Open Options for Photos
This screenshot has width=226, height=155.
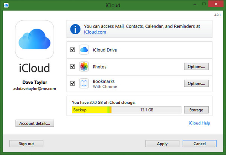196,66
